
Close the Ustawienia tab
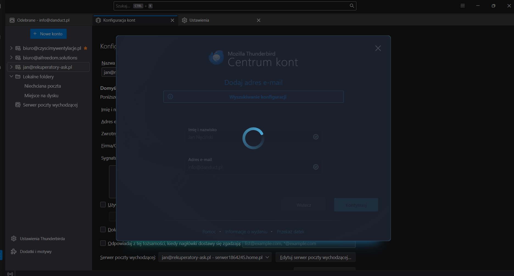click(x=259, y=20)
